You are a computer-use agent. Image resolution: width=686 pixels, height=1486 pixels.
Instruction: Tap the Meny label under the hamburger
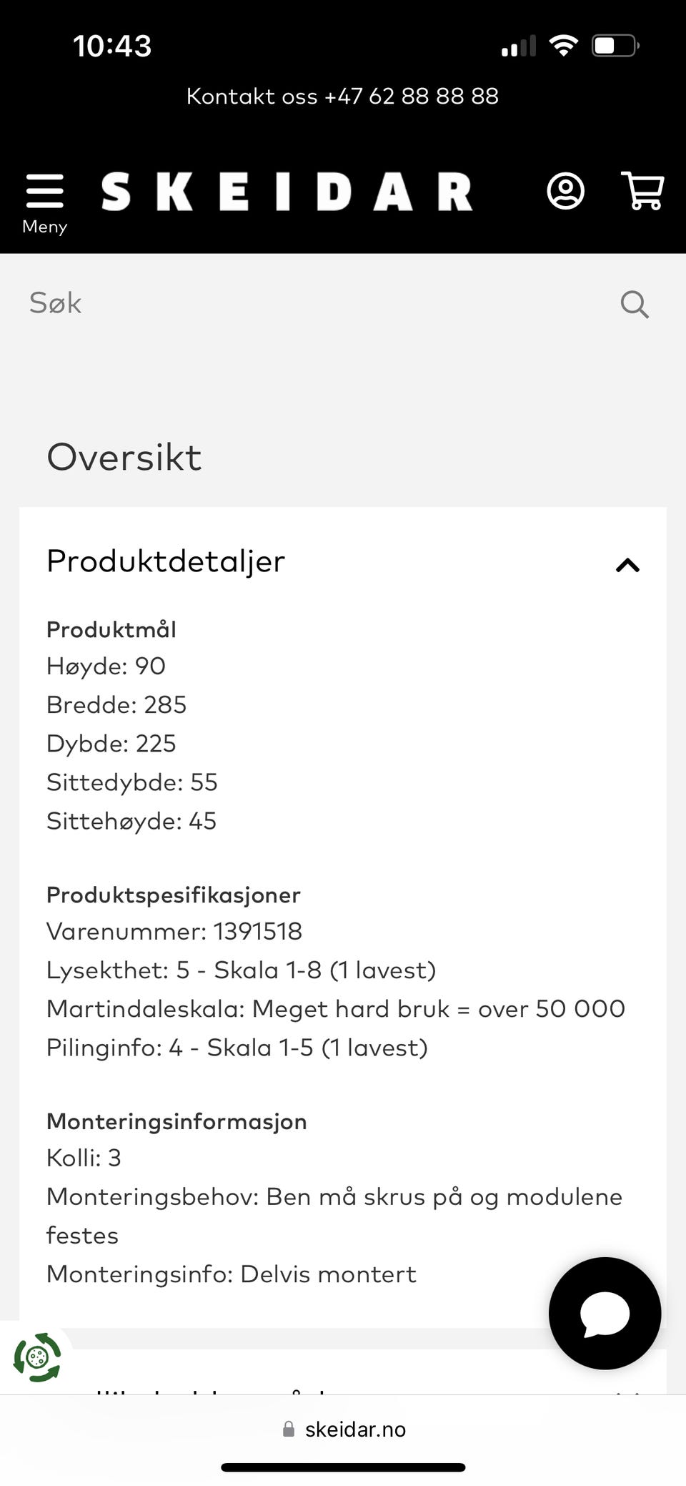click(x=44, y=227)
